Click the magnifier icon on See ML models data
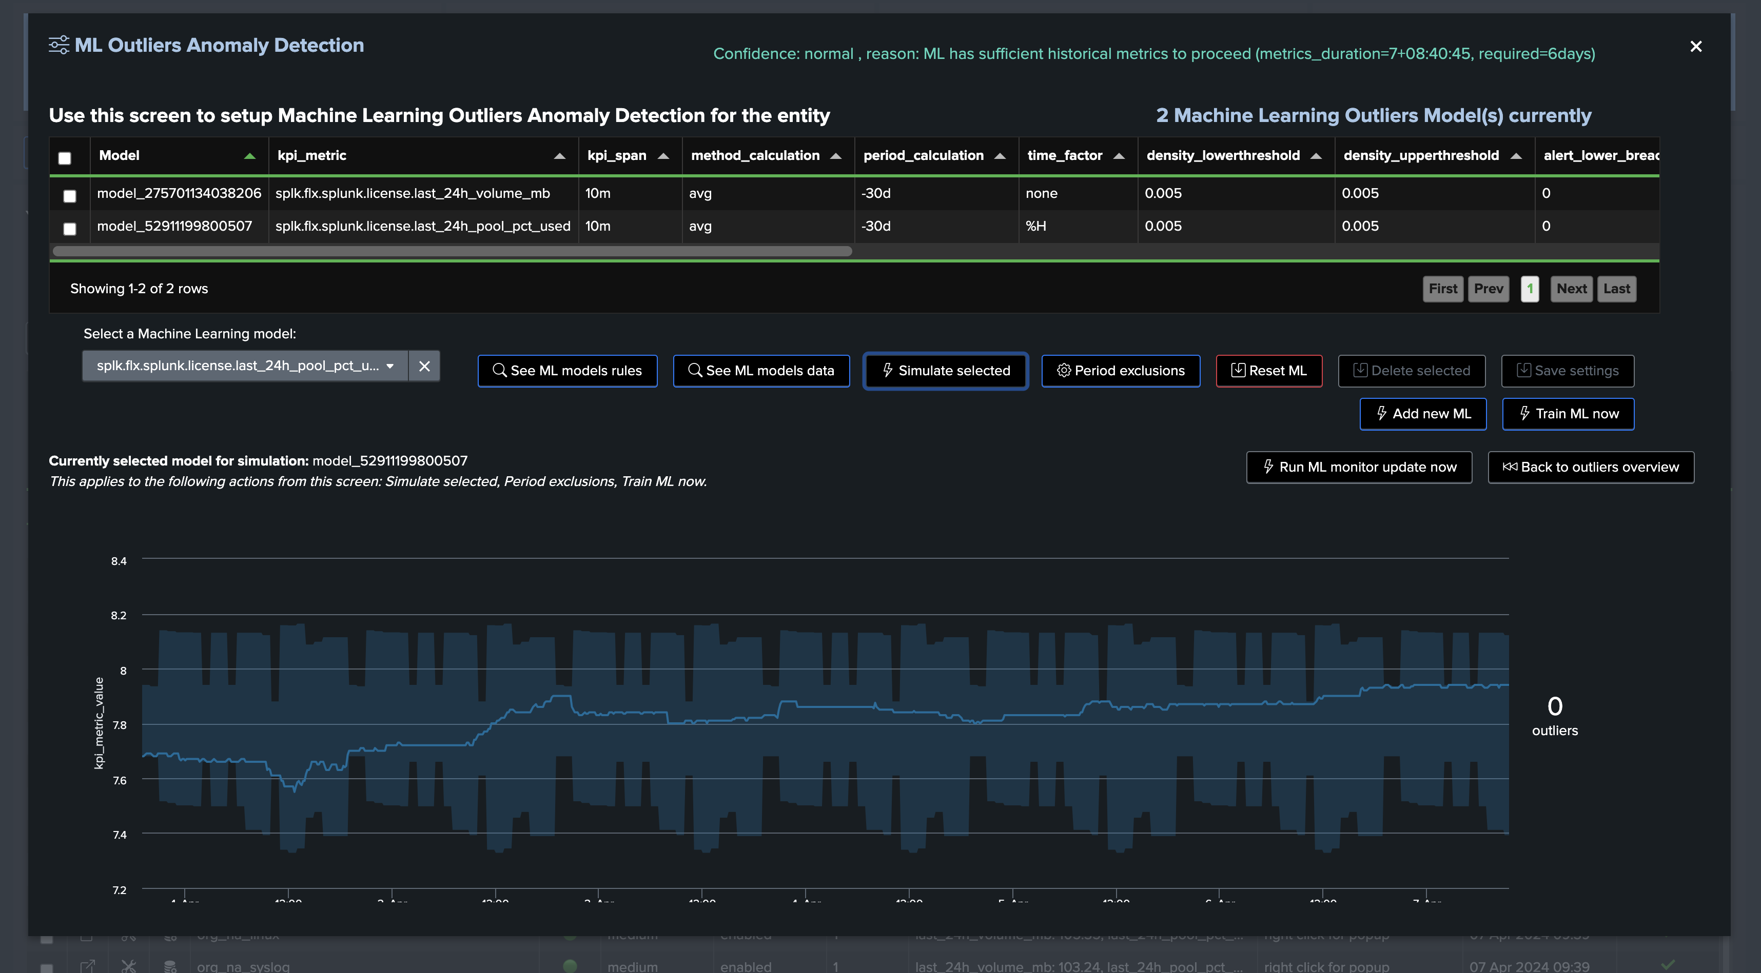 (695, 370)
